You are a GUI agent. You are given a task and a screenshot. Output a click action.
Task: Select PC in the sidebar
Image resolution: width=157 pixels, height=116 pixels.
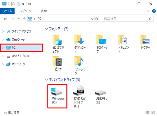point(22,48)
